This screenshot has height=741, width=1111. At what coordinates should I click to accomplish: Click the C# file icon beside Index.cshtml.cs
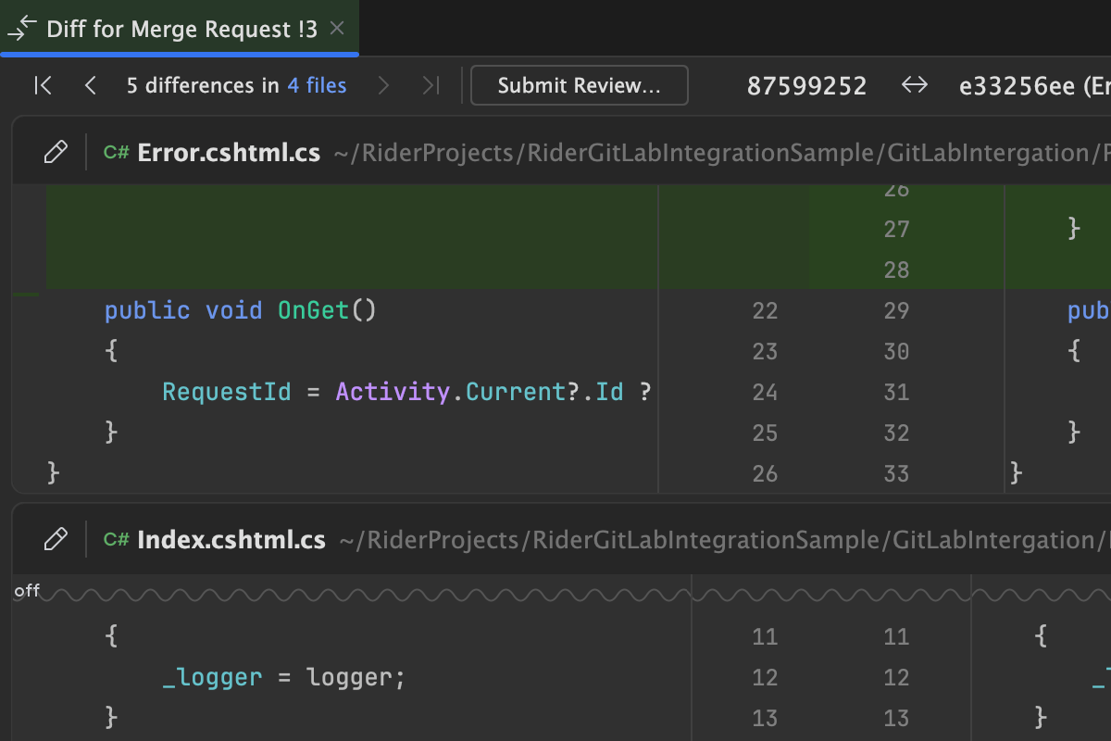click(116, 540)
